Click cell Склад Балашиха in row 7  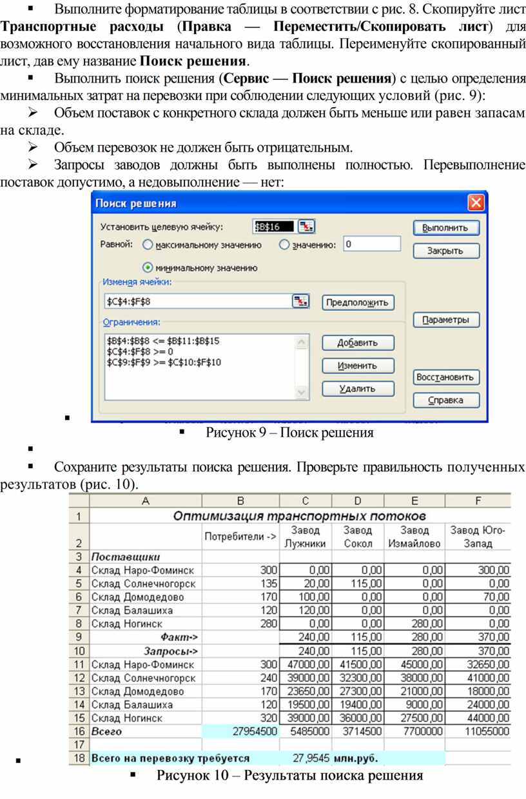(x=145, y=610)
